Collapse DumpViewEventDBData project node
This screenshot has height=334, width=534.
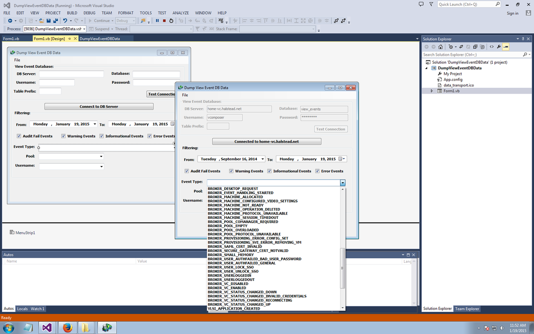click(427, 68)
